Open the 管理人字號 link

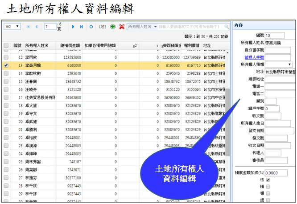(254, 57)
